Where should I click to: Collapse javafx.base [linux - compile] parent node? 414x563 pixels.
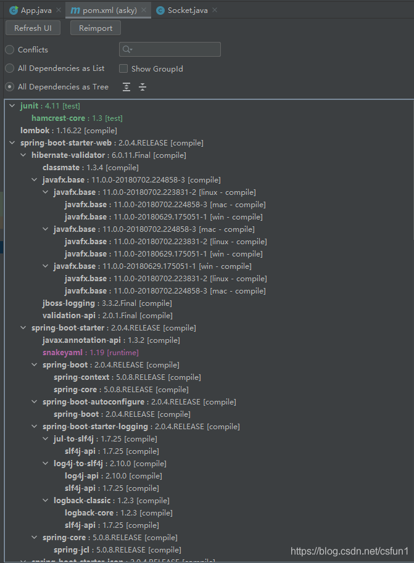point(46,192)
